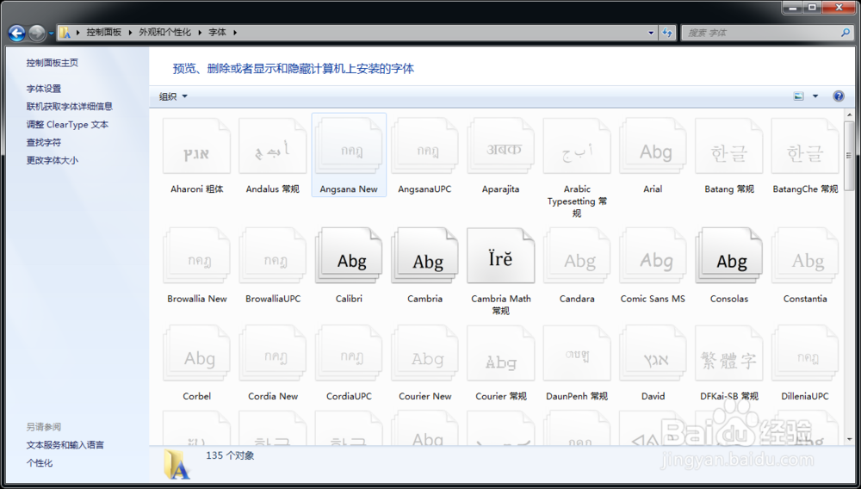Select the BrowalliaUPC font icon
Image resolution: width=861 pixels, height=489 pixels.
pos(273,257)
